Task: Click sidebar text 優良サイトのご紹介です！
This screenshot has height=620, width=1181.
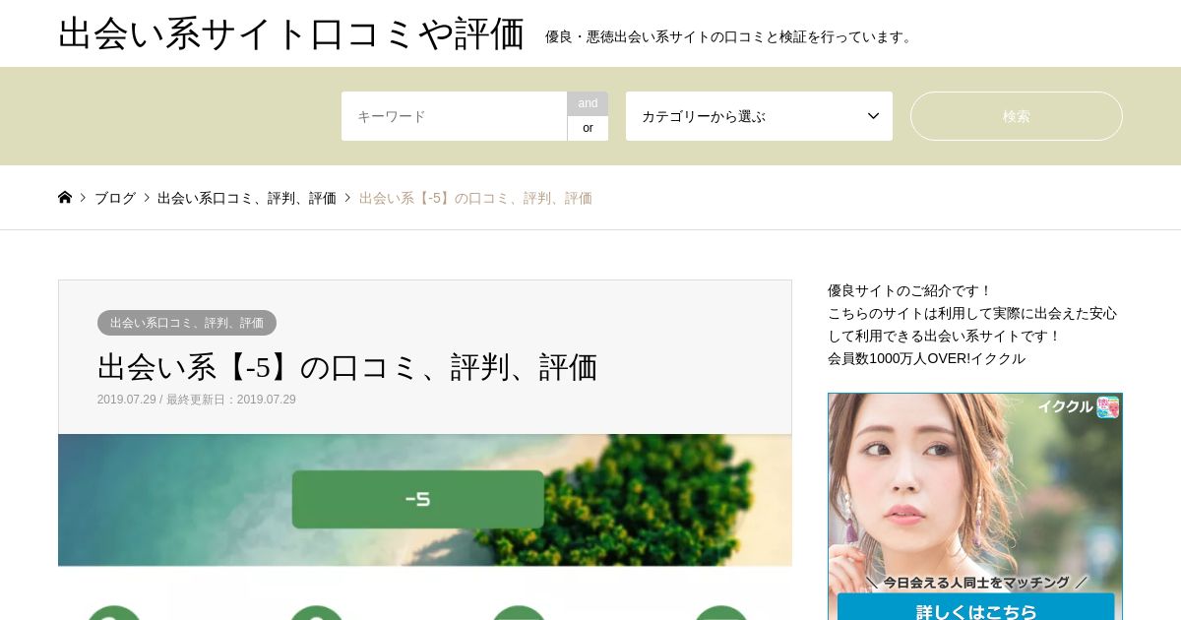Action: point(910,290)
